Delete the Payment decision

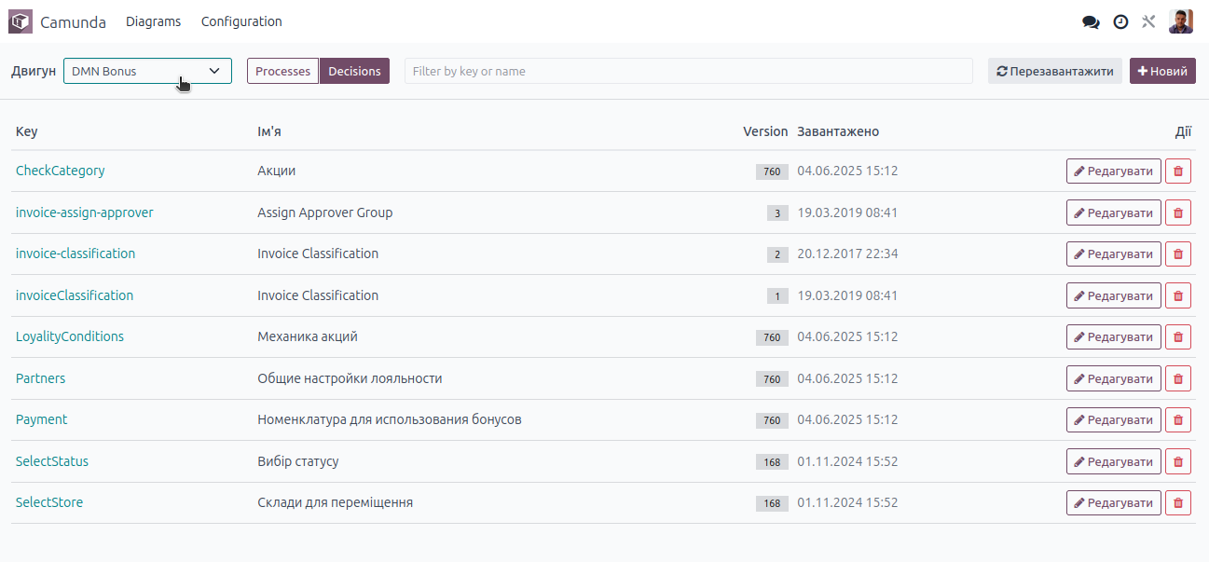point(1178,419)
